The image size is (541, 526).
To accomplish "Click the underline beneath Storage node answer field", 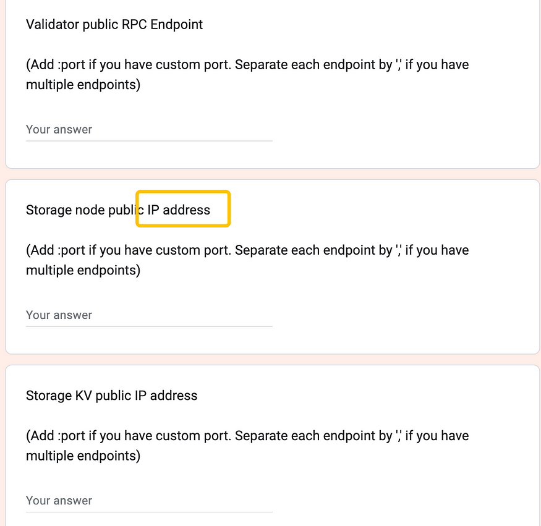I will 149,326.
